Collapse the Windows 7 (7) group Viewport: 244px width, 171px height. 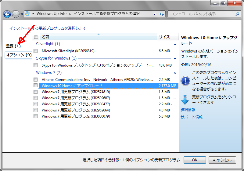coord(175,73)
